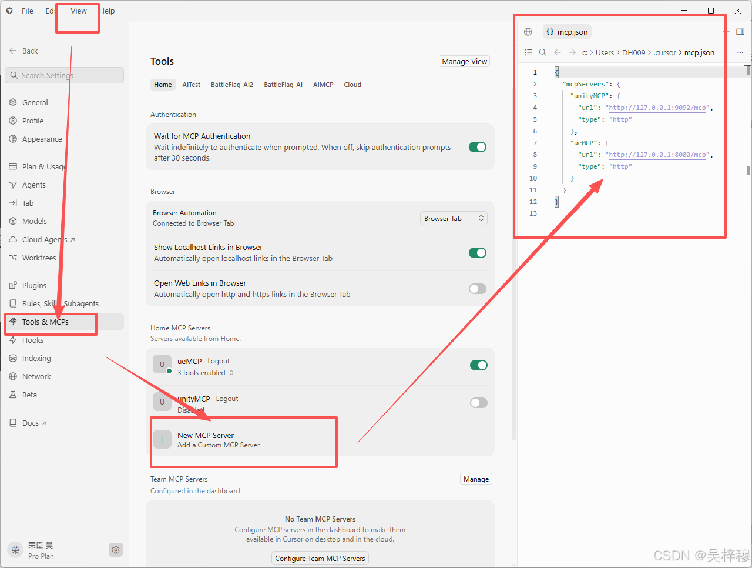Image resolution: width=752 pixels, height=568 pixels.
Task: Open the editor outline list icon
Action: coord(528,52)
